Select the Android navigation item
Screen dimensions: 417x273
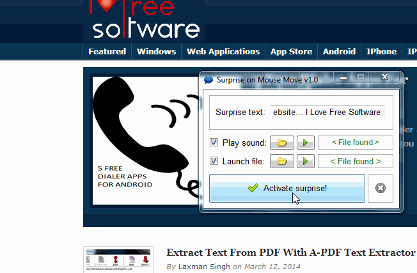[339, 52]
